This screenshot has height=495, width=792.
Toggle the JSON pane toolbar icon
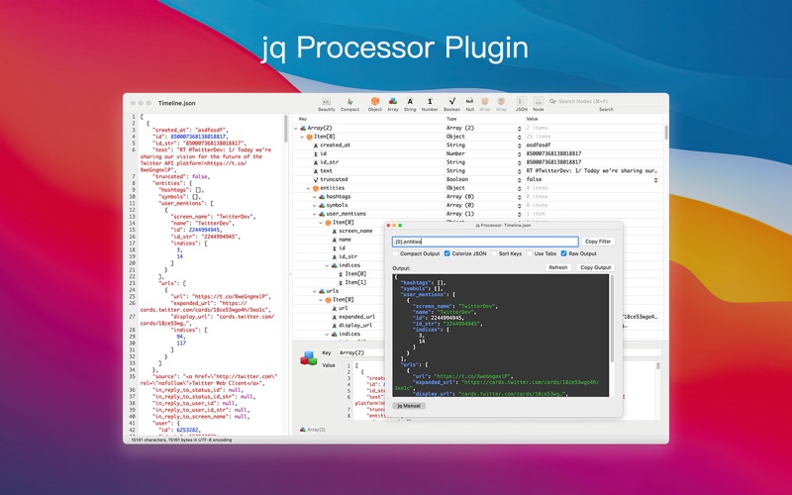point(522,101)
